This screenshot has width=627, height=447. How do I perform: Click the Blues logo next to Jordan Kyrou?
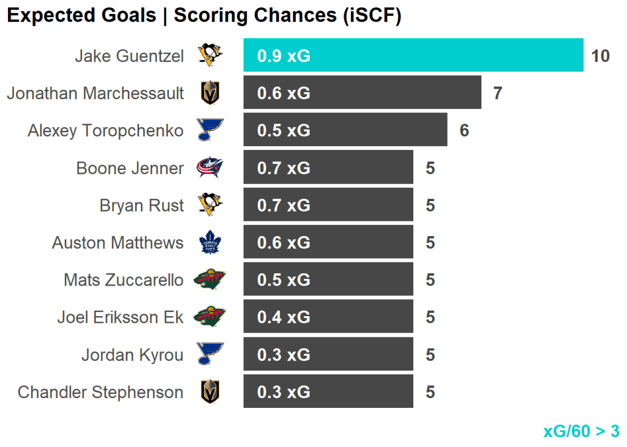tap(210, 355)
